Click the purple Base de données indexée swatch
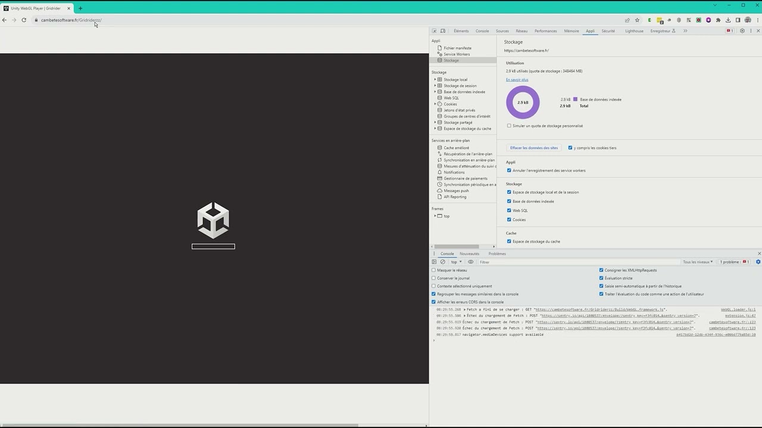The width and height of the screenshot is (762, 428). pyautogui.click(x=575, y=99)
